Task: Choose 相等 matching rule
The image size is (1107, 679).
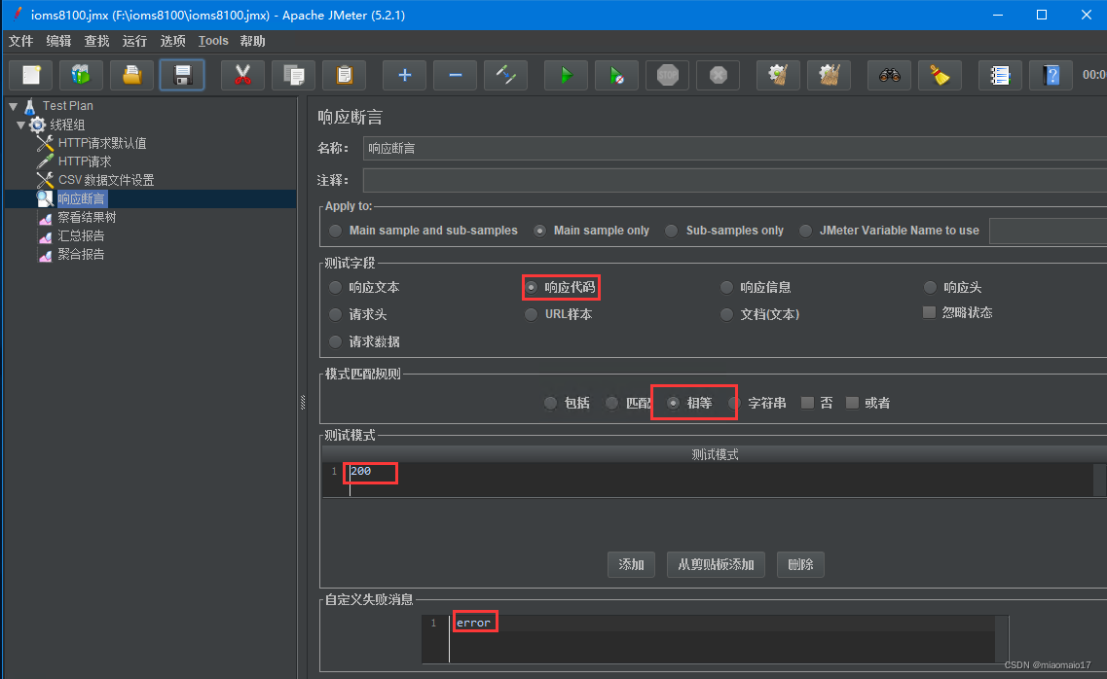Action: click(x=674, y=404)
